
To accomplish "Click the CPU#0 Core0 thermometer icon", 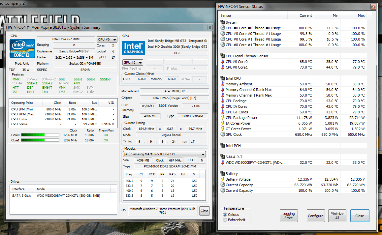I will pos(223,62).
